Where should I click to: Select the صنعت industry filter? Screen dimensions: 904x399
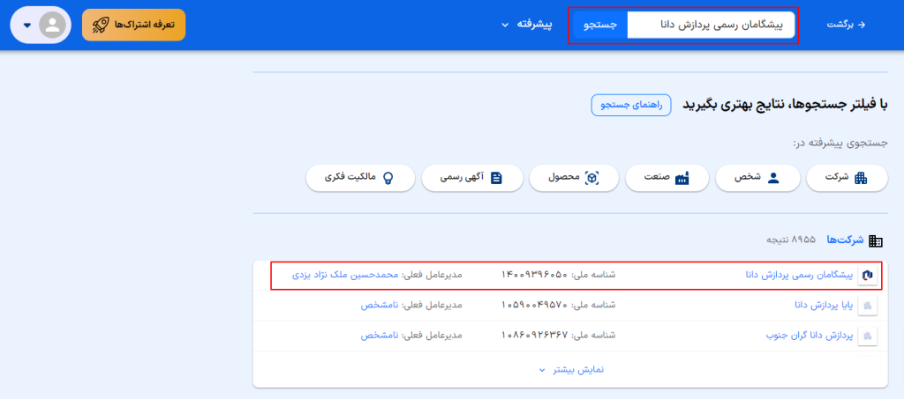click(x=667, y=178)
